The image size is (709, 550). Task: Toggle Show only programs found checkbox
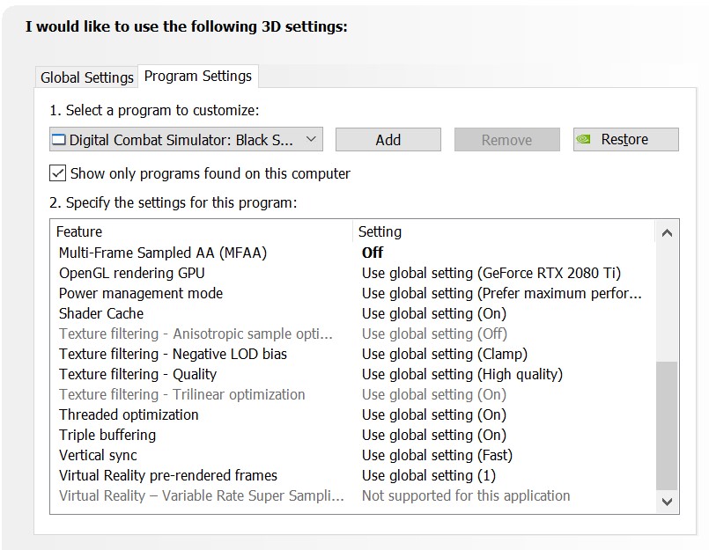click(x=57, y=173)
